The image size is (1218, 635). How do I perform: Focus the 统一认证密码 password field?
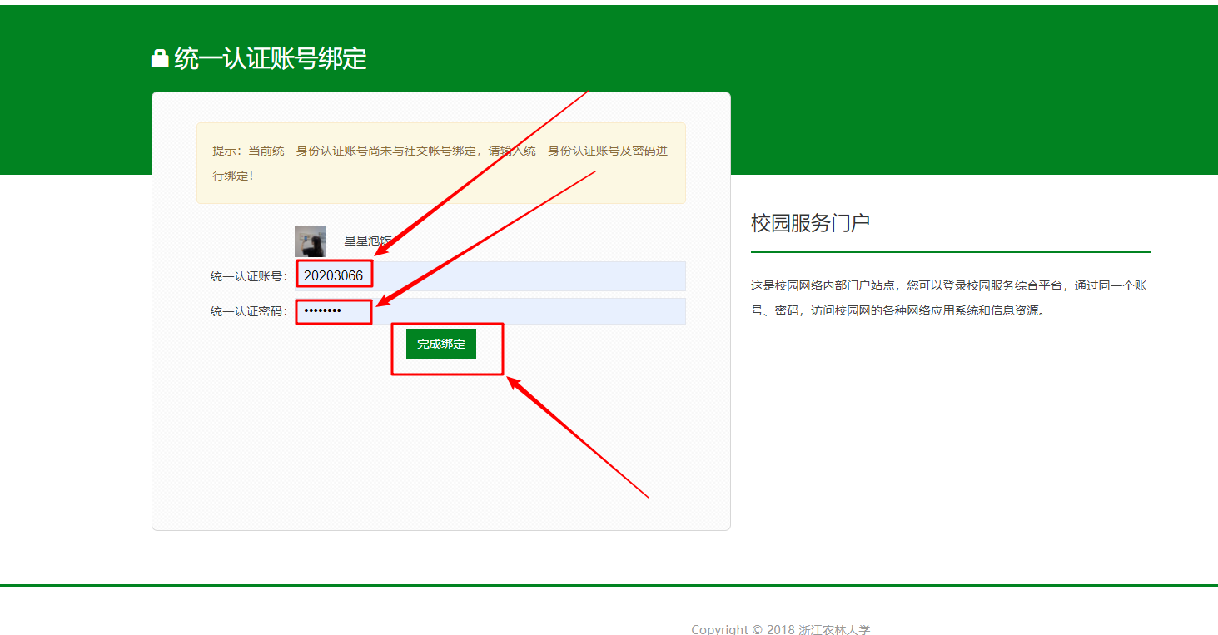pyautogui.click(x=490, y=311)
